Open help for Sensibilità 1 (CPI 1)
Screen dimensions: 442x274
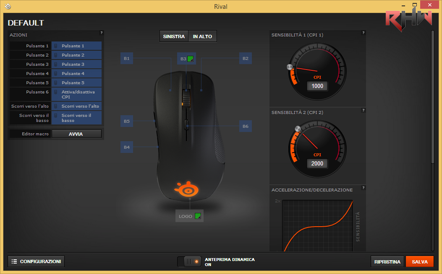click(364, 33)
